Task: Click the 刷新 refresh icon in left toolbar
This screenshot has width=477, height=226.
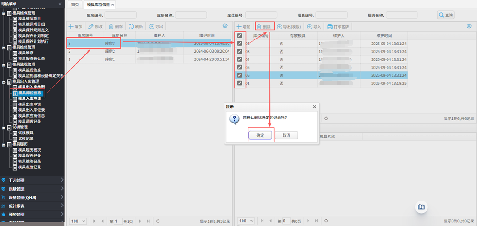Action: (131, 27)
